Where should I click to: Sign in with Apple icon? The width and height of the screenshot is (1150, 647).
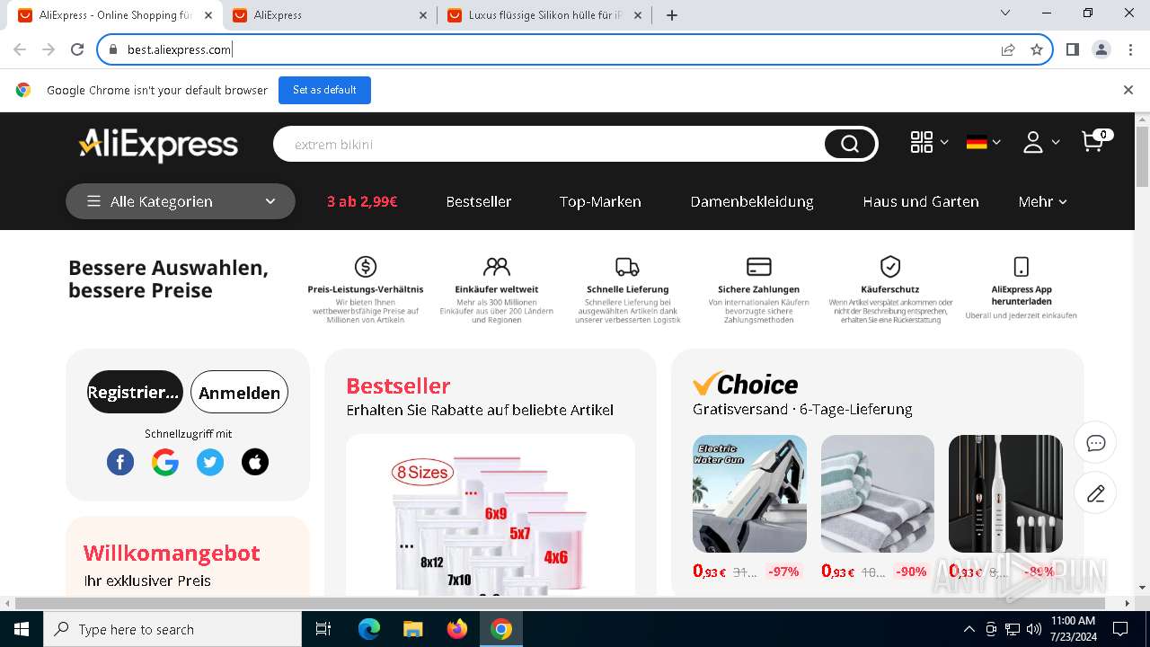[255, 462]
